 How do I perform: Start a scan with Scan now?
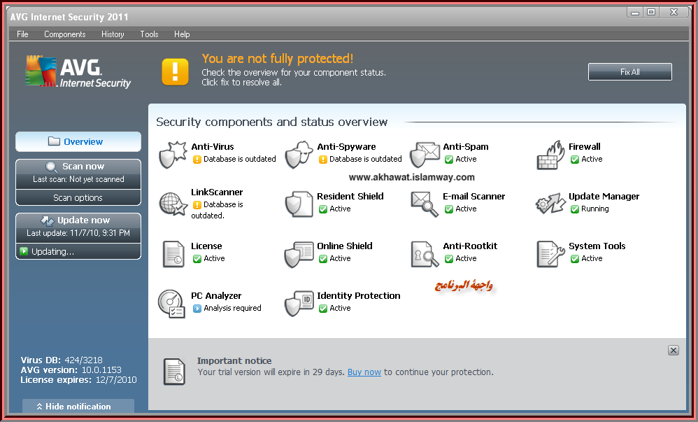coord(78,174)
